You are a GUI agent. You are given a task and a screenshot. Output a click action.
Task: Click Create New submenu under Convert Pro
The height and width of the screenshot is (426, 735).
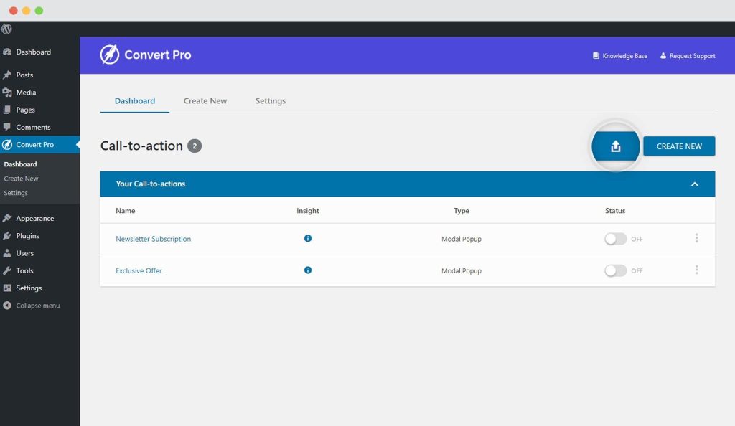(x=21, y=179)
